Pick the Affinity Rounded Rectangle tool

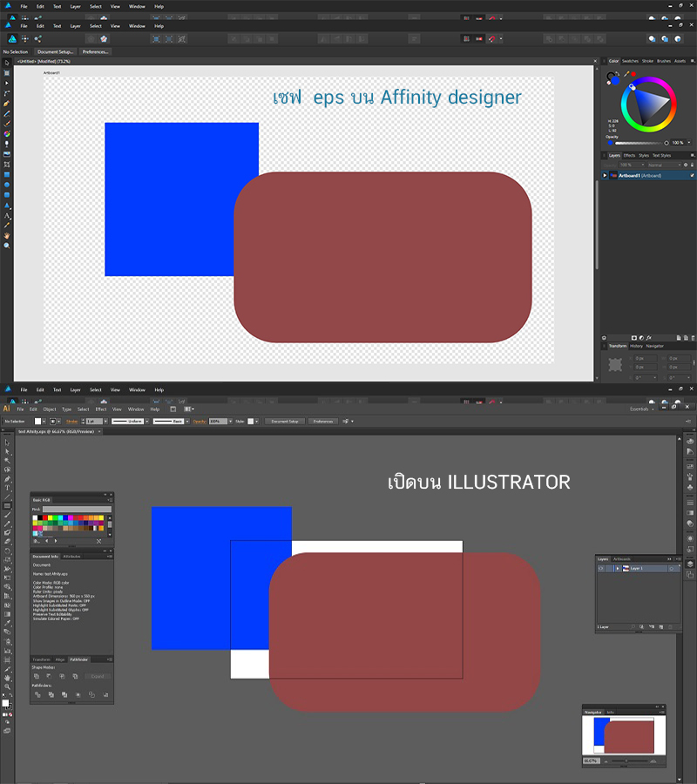point(7,195)
